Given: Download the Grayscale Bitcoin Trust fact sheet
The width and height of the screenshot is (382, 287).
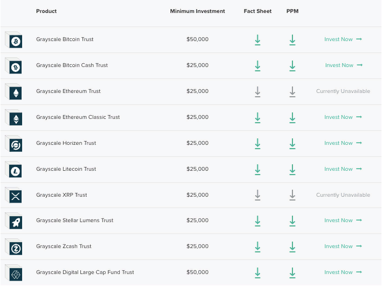Looking at the screenshot, I should [x=257, y=39].
